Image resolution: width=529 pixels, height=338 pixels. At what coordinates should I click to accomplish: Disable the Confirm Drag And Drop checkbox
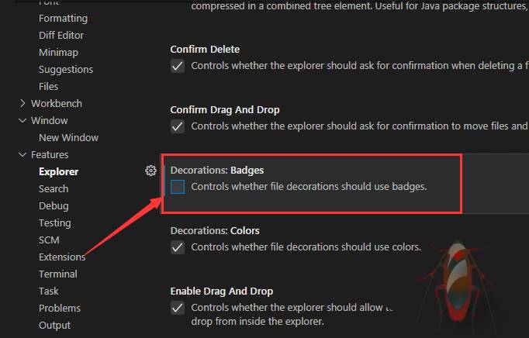178,126
